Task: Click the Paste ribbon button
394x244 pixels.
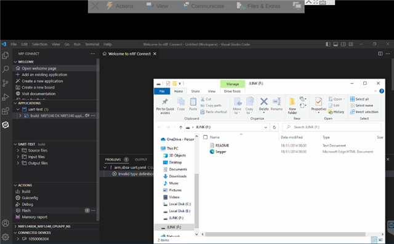Action: pos(193,104)
